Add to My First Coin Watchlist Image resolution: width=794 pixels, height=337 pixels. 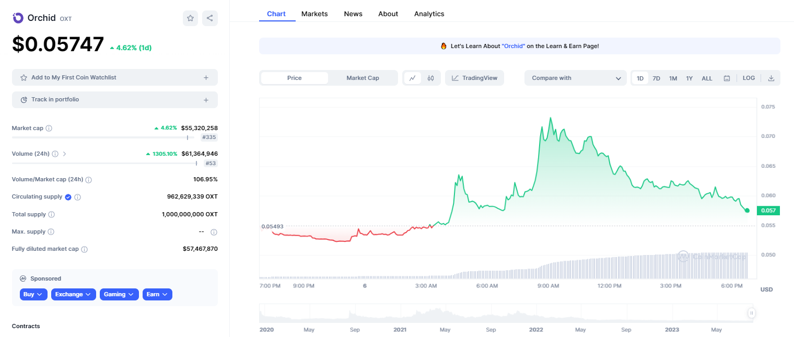pos(115,77)
